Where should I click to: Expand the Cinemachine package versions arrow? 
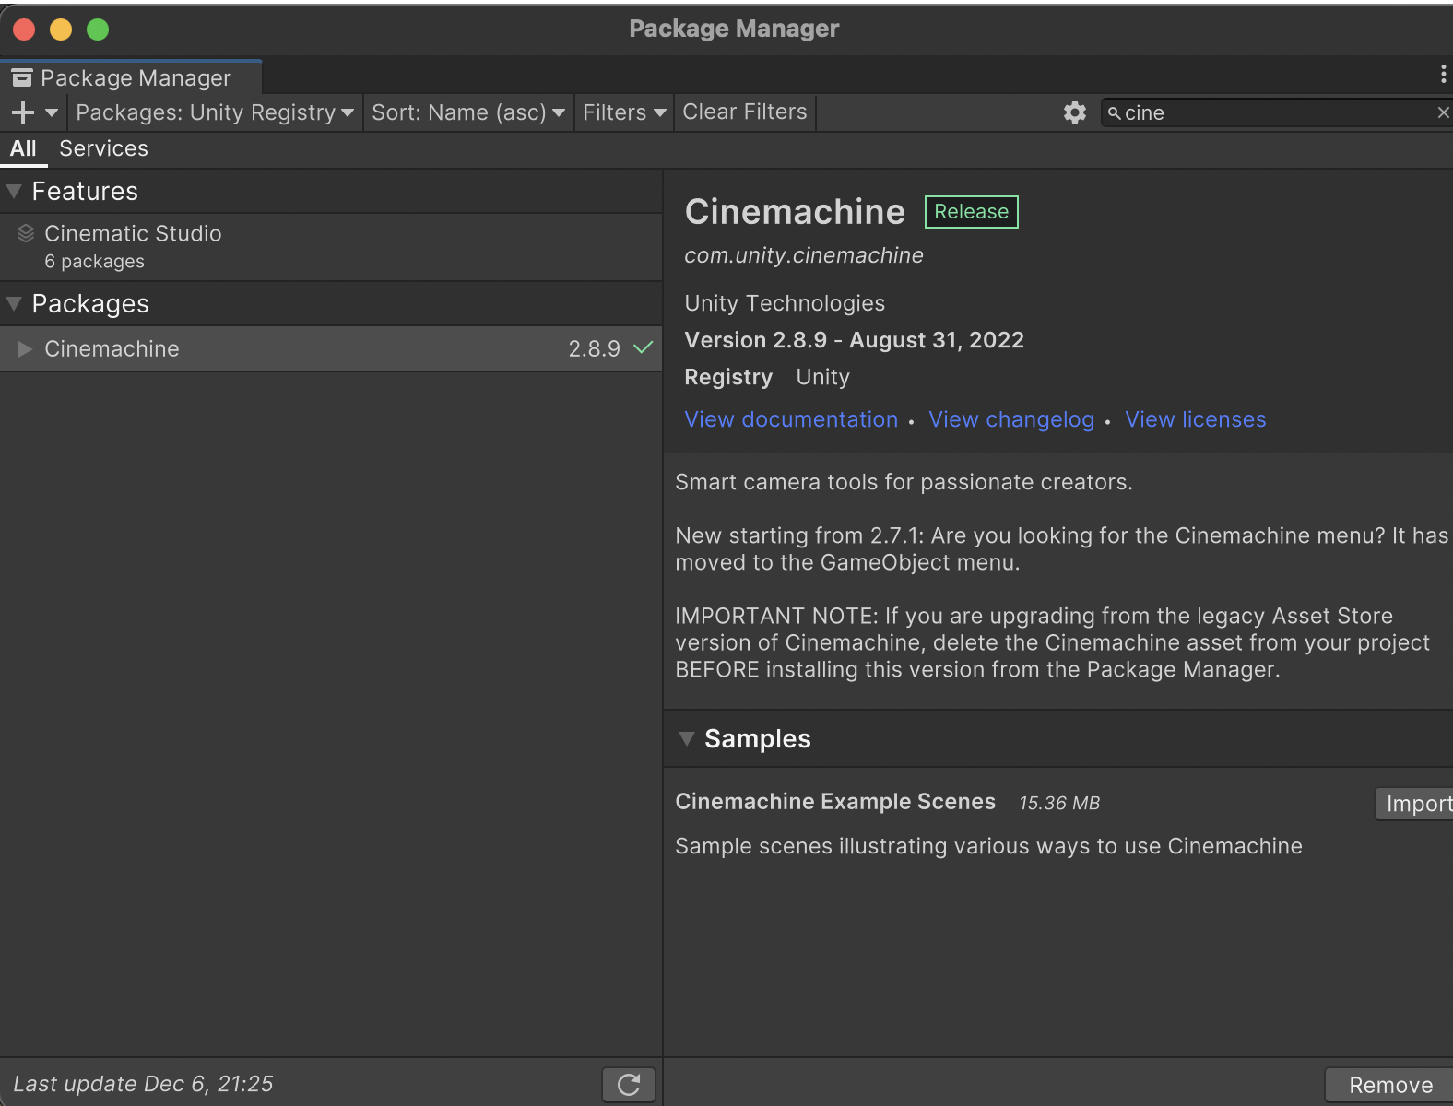click(25, 348)
